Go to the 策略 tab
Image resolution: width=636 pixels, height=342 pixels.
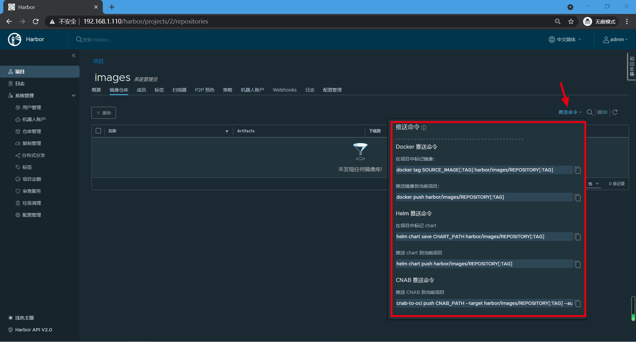tap(228, 90)
